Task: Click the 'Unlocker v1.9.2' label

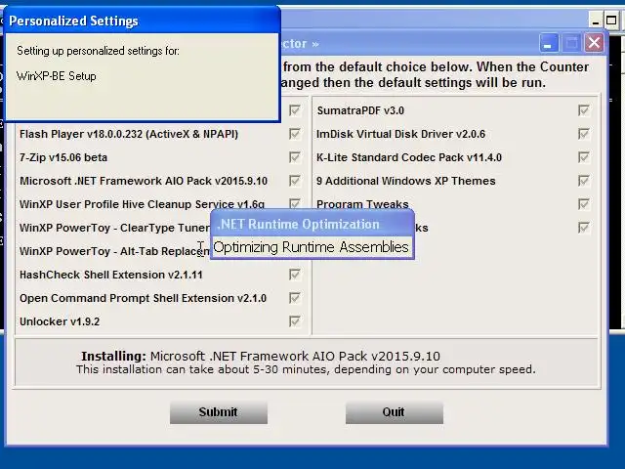Action: [60, 321]
